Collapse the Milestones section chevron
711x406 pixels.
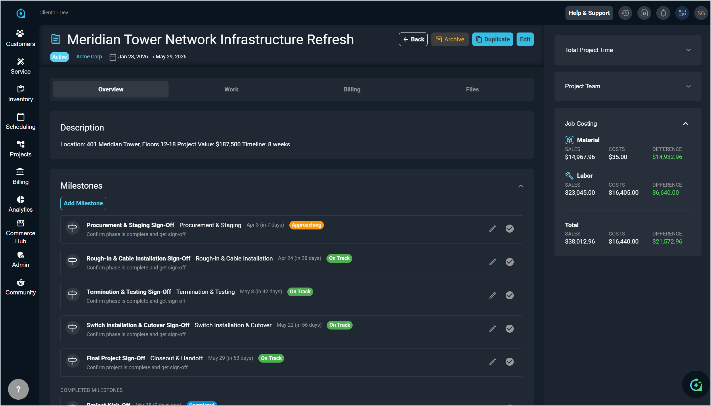tap(521, 186)
